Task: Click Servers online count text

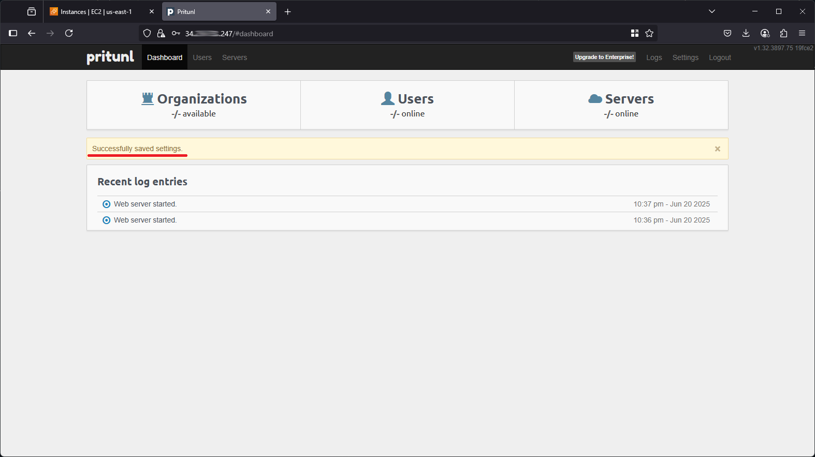Action: coord(621,114)
